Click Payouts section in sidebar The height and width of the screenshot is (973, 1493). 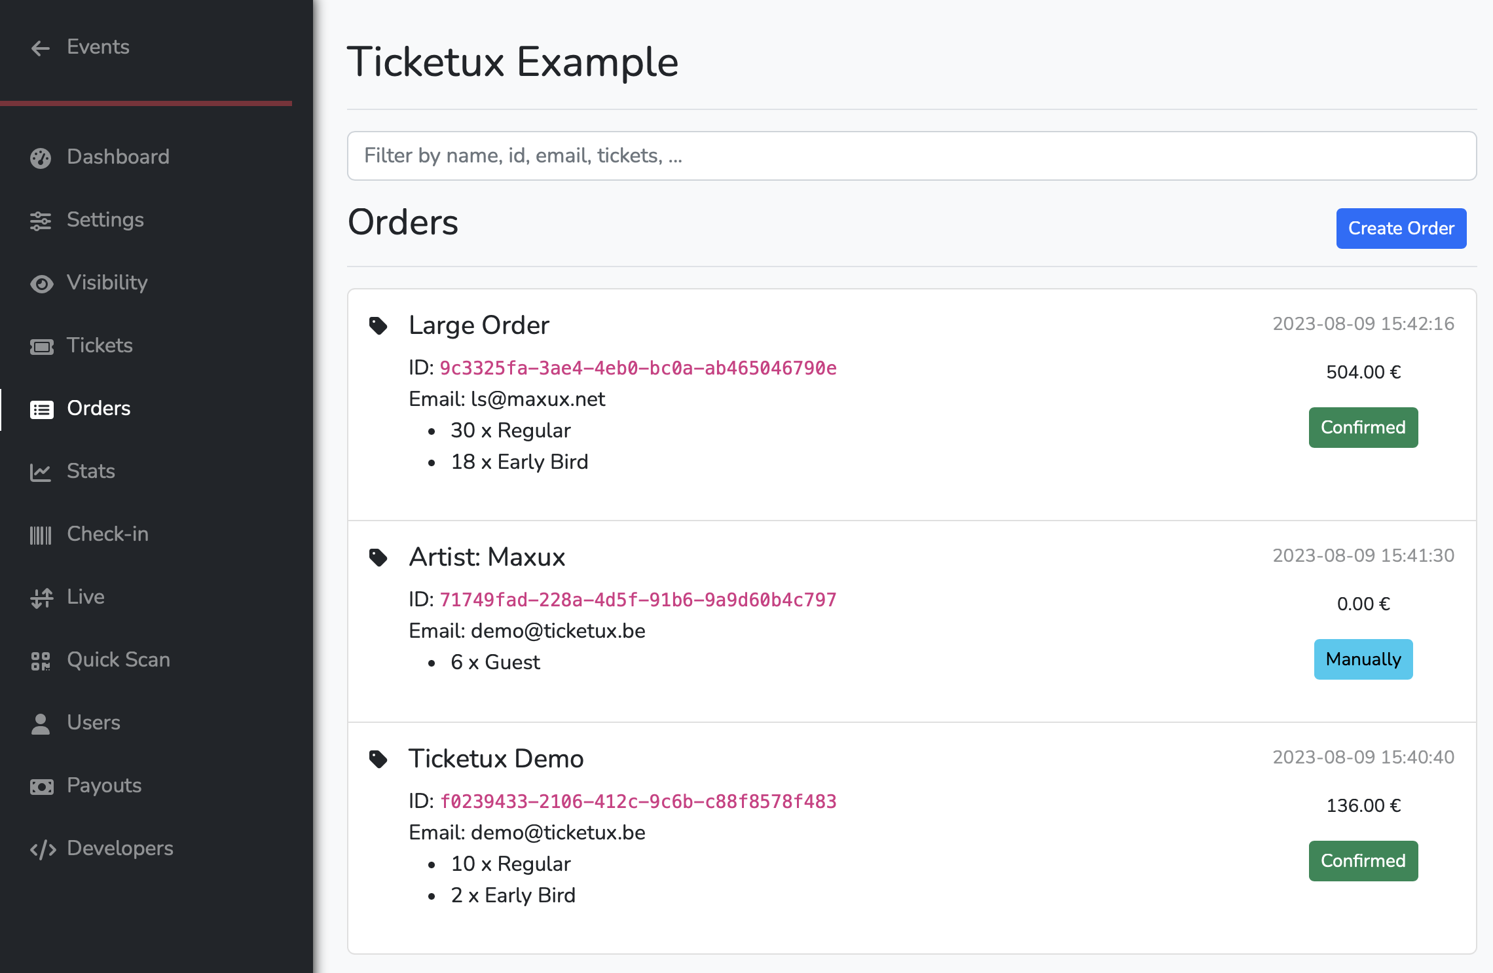tap(103, 784)
